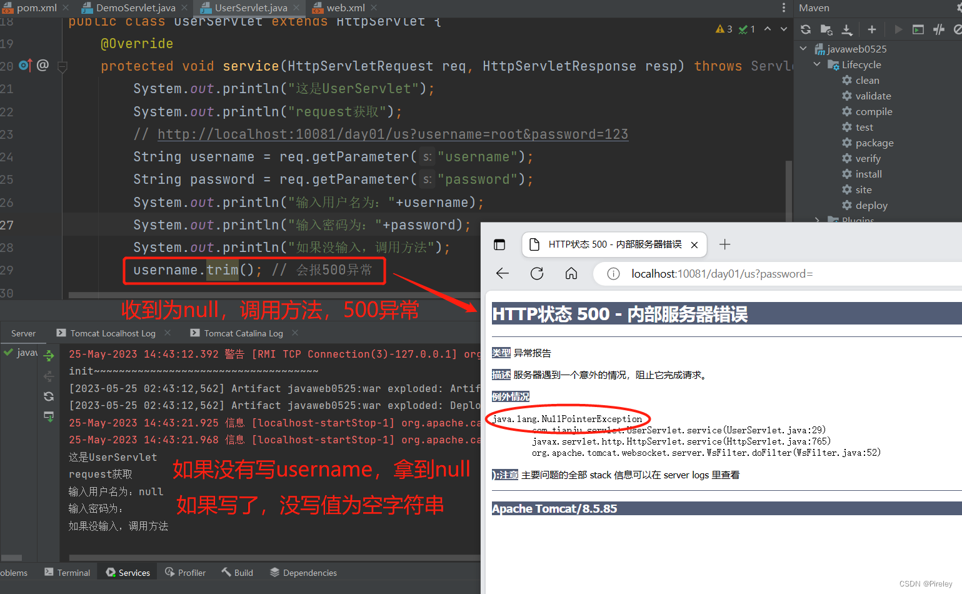Open the Profiler tool window
Viewport: 962px width, 594px height.
pyautogui.click(x=185, y=573)
